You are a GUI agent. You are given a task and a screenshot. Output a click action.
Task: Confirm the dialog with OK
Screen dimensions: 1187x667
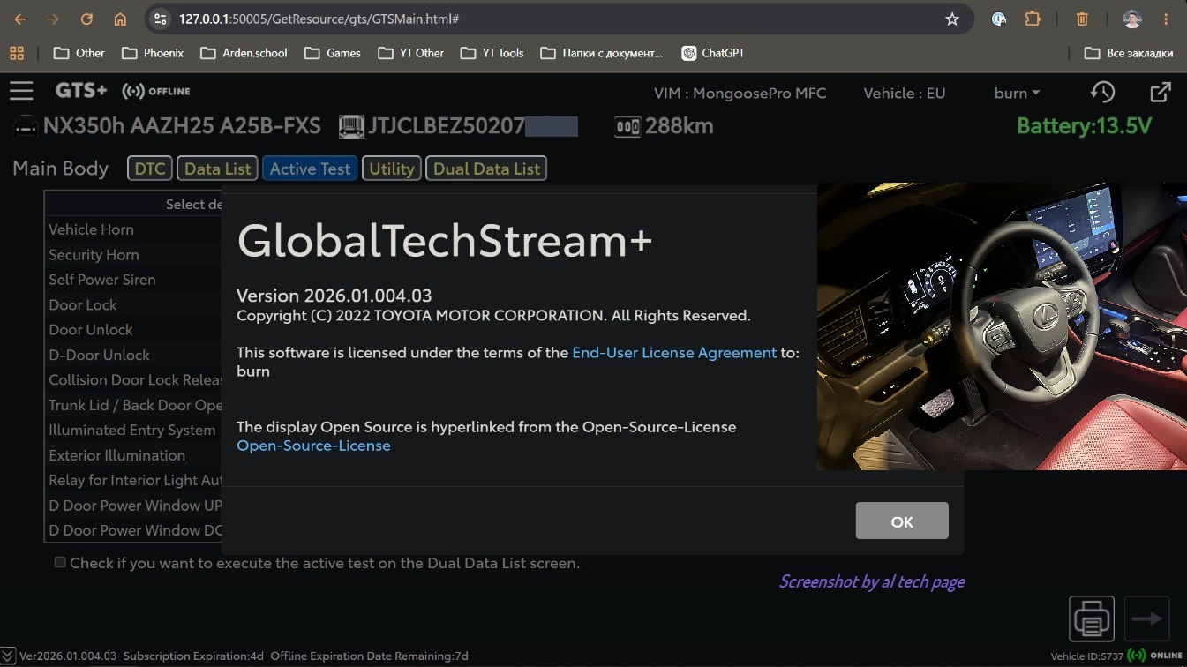click(902, 521)
